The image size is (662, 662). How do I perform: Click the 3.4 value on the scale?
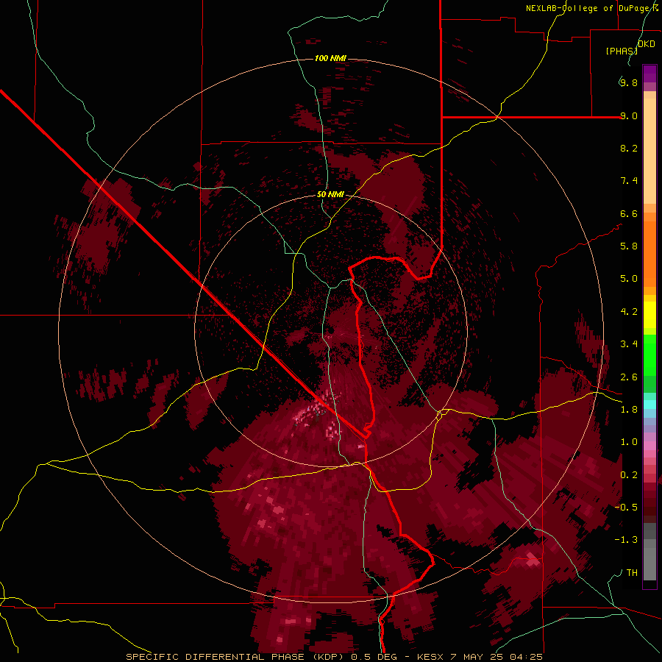click(629, 344)
